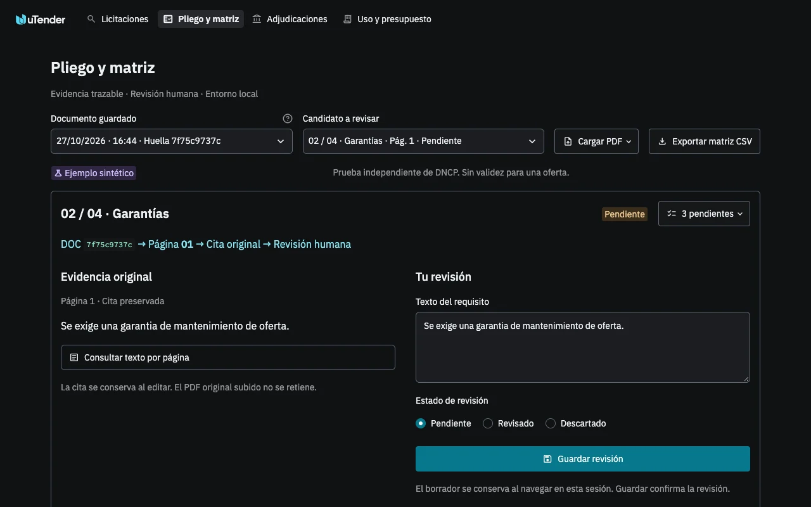Go to the Adjudicaciones tab

pos(290,19)
